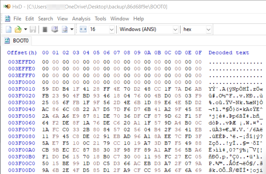Click the Offset(h) column header

(x=22, y=52)
